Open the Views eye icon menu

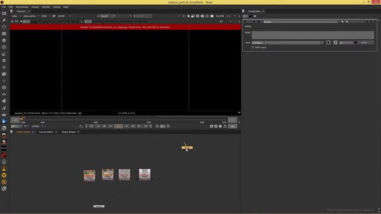(4, 95)
